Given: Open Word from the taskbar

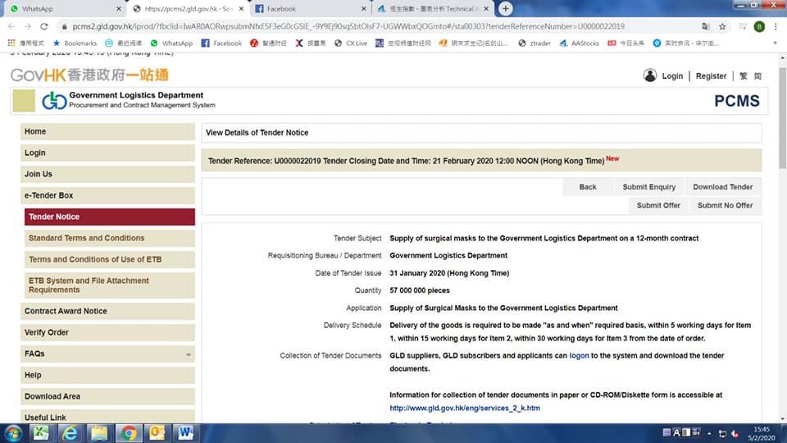Looking at the screenshot, I should point(186,433).
